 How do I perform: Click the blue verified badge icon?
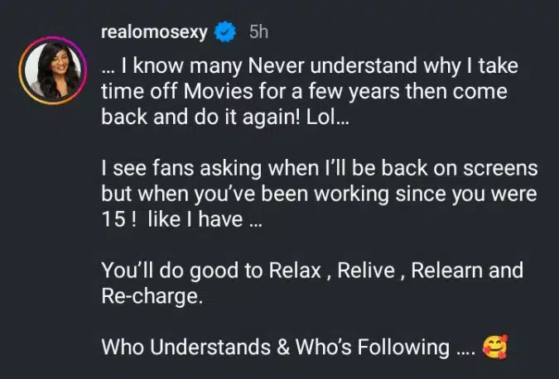click(224, 34)
